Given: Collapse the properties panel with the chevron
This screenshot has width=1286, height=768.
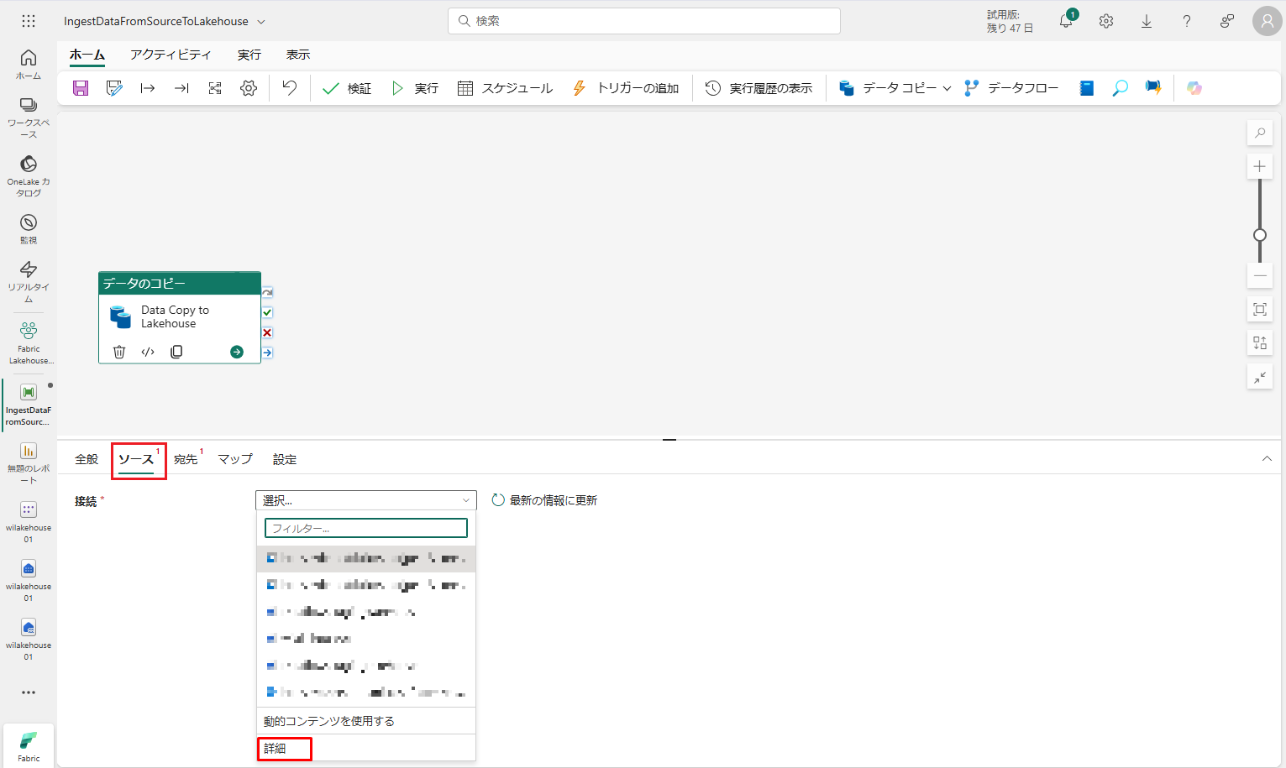Looking at the screenshot, I should pos(1267,458).
